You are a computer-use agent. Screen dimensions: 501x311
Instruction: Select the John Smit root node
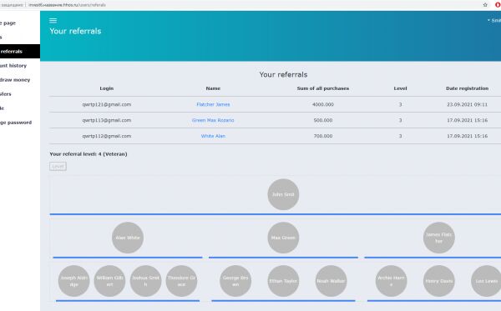(283, 194)
